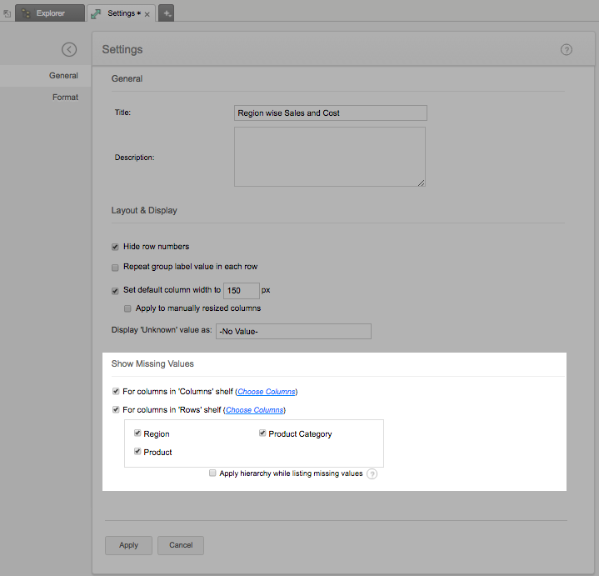
Task: Click Choose Columns link for Columns shelf
Action: click(x=267, y=392)
